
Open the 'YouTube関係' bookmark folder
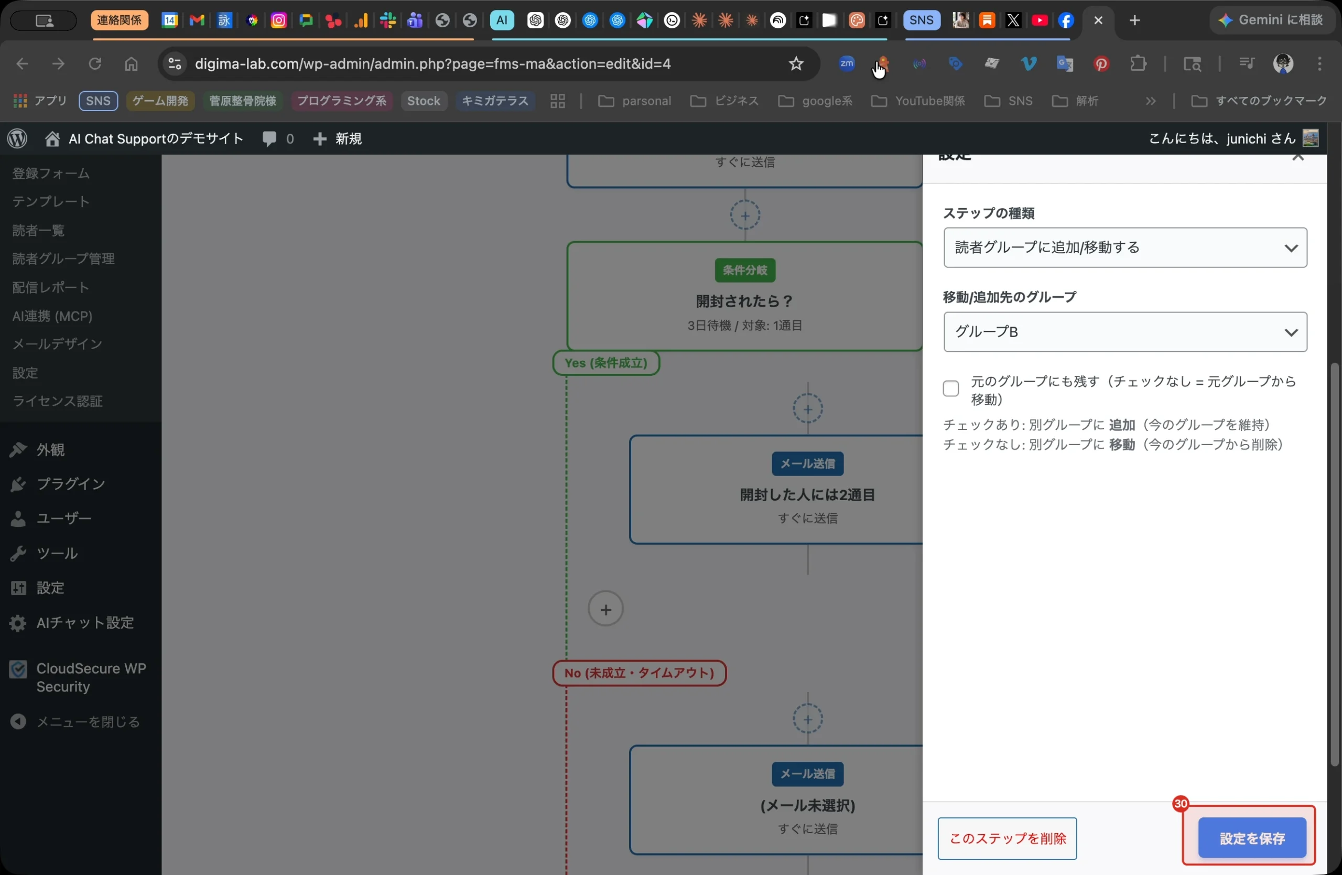pyautogui.click(x=917, y=101)
